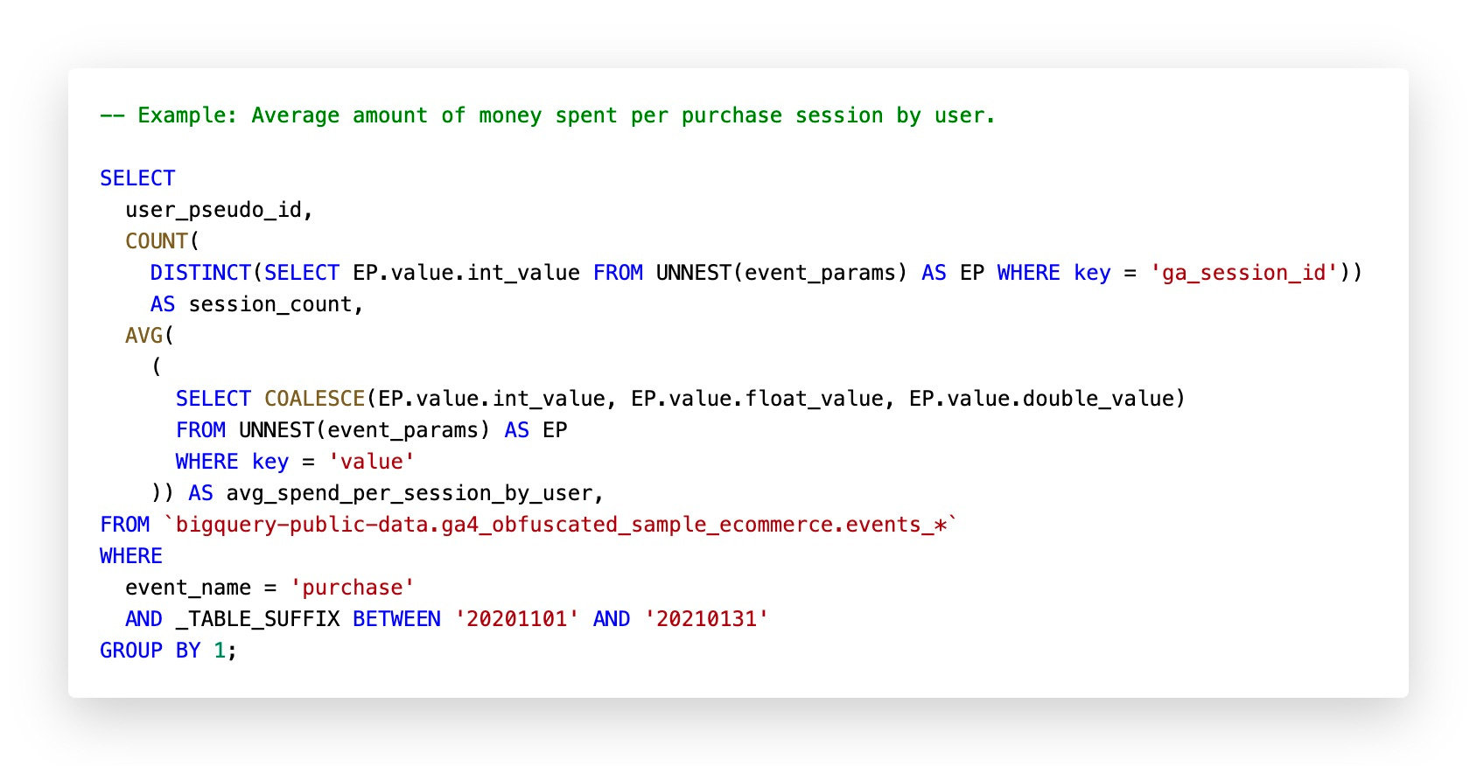Click the AVG function name
1477x766 pixels.
tap(144, 336)
